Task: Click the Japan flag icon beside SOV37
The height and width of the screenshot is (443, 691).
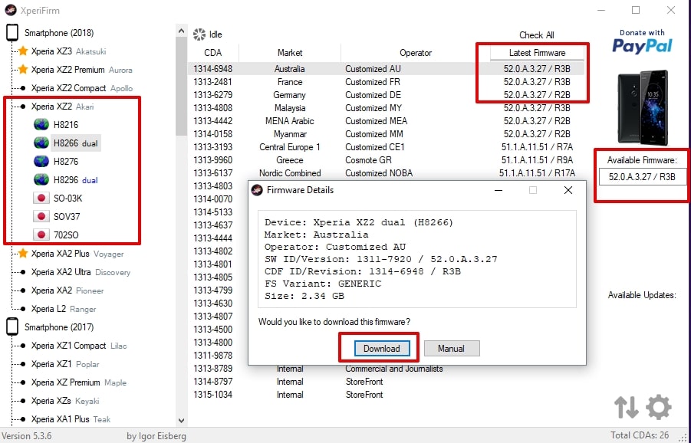Action: coord(41,217)
